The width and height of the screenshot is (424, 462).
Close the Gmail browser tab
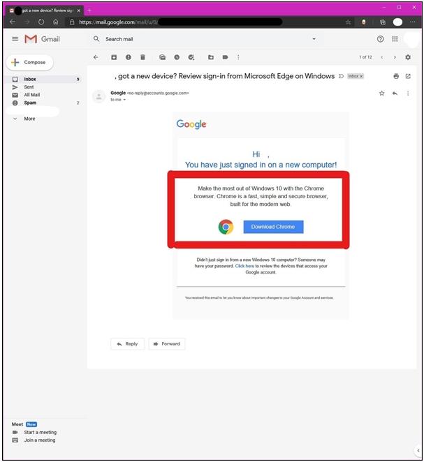(x=79, y=10)
